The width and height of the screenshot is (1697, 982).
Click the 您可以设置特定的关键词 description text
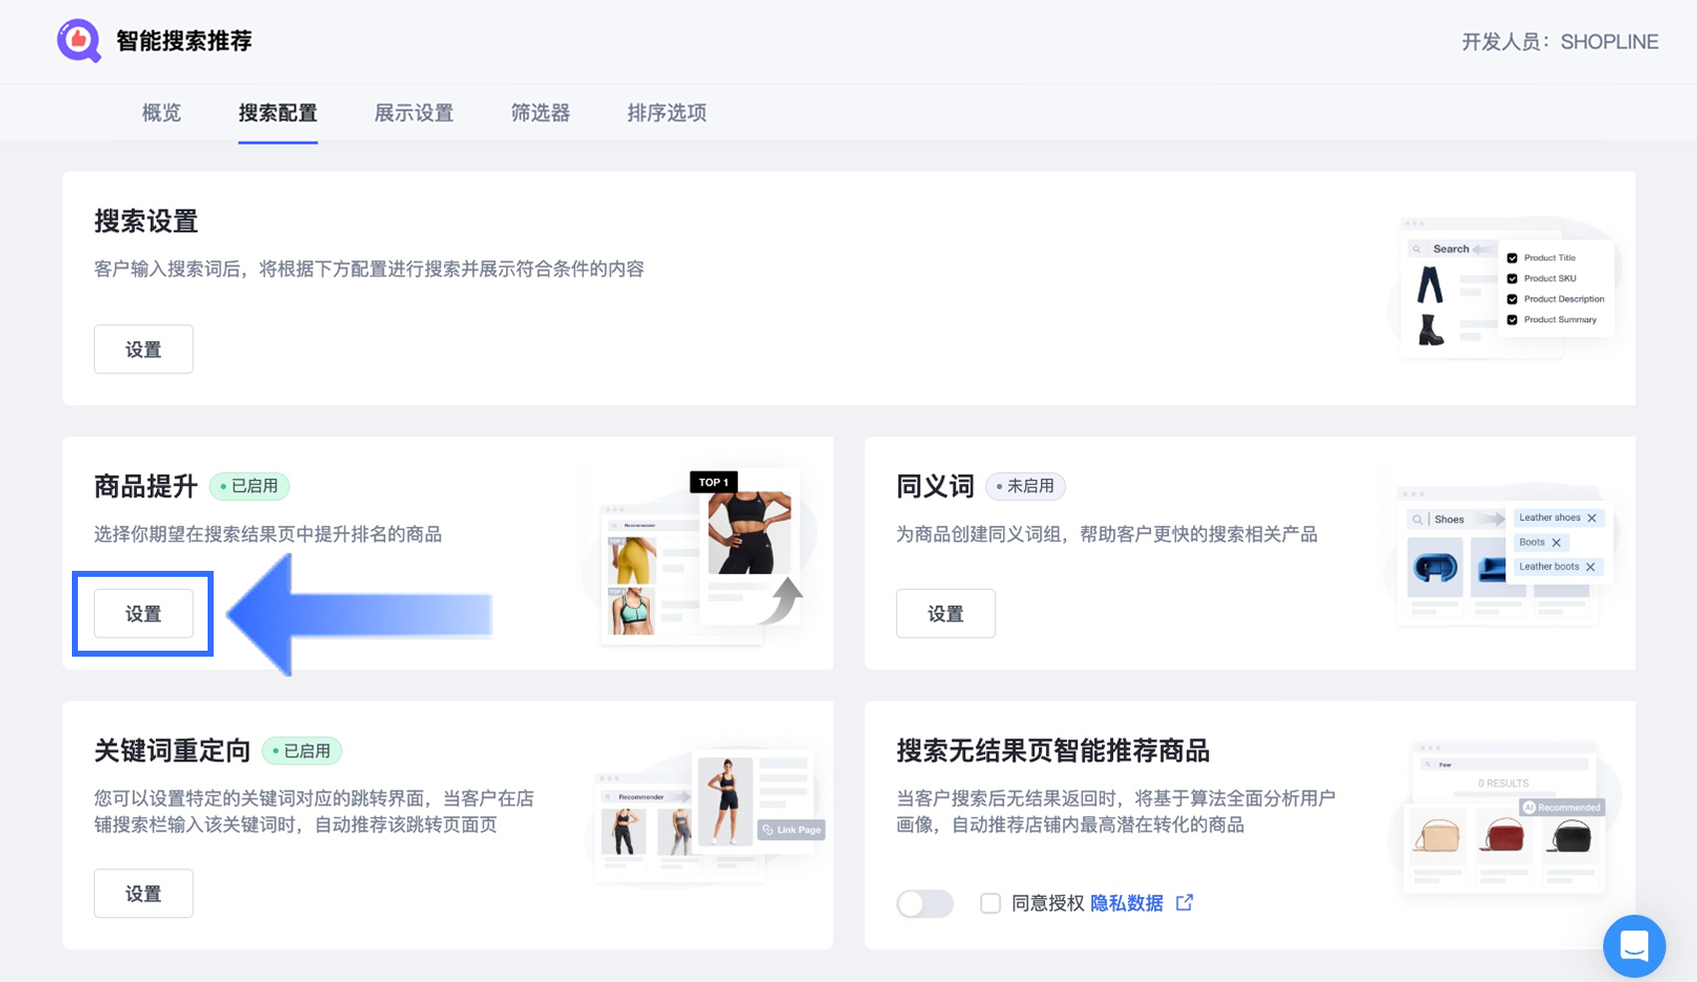coord(314,811)
